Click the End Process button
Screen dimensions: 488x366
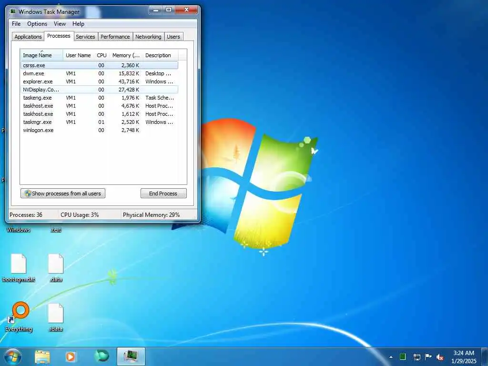(164, 193)
